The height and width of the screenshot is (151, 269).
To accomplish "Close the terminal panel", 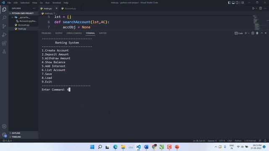I will click(x=266, y=33).
